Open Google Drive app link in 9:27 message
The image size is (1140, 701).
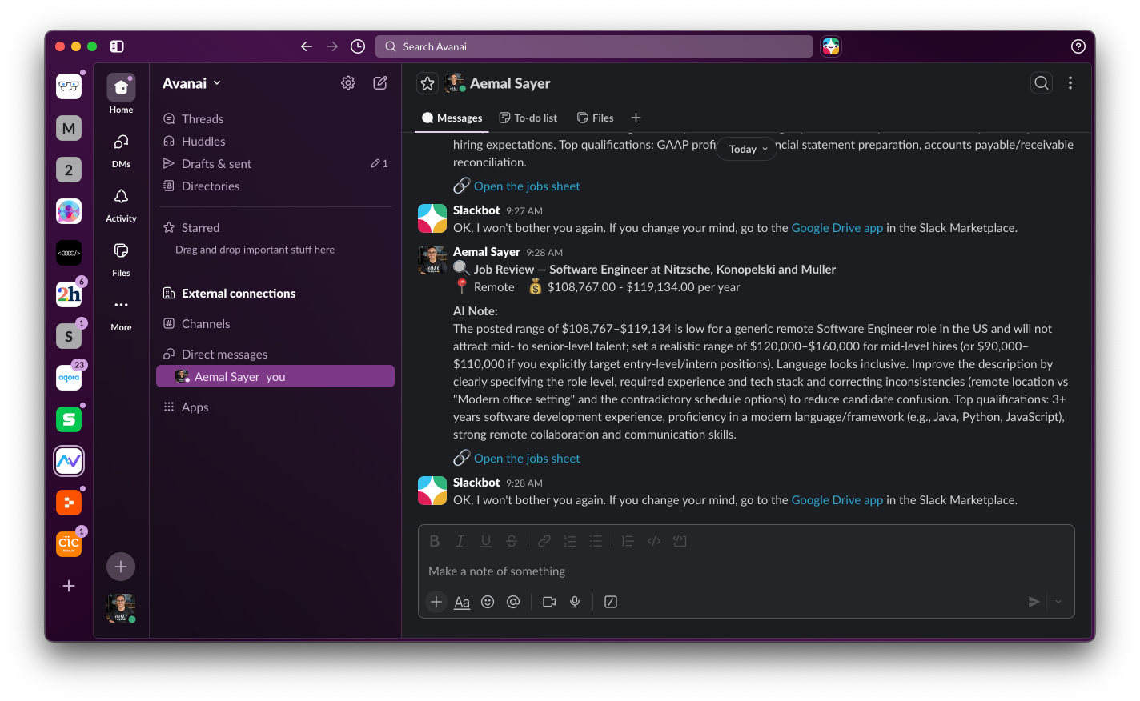coord(837,228)
